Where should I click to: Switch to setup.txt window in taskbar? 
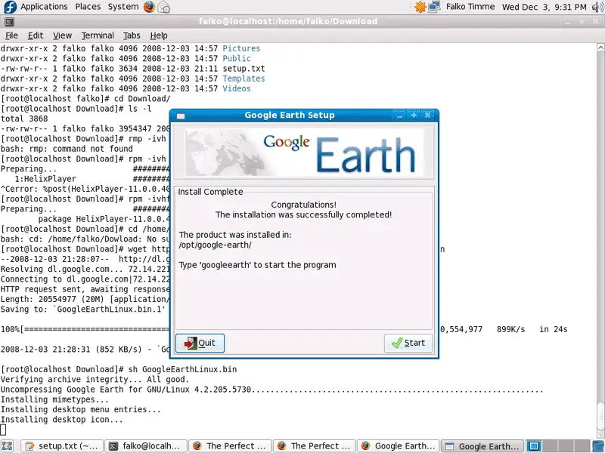[62, 446]
